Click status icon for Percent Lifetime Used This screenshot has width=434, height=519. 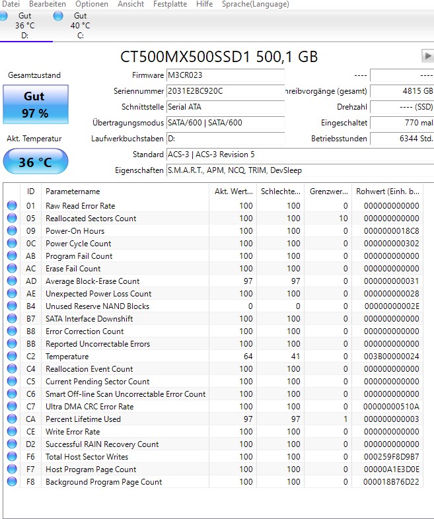12,419
